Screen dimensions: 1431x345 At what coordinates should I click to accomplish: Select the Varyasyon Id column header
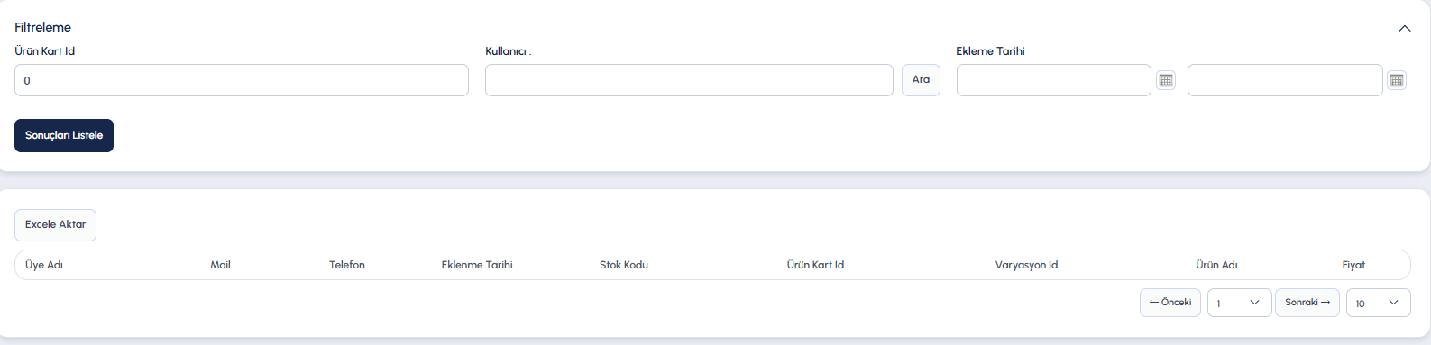point(1026,265)
